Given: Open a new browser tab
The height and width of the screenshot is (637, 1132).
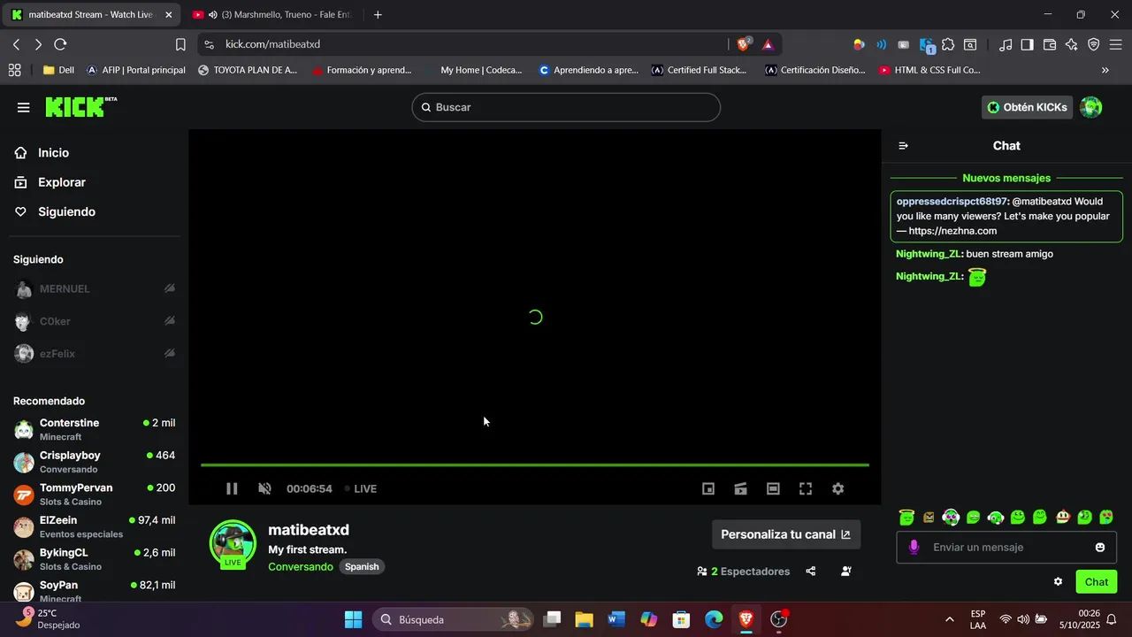Looking at the screenshot, I should click(x=378, y=15).
